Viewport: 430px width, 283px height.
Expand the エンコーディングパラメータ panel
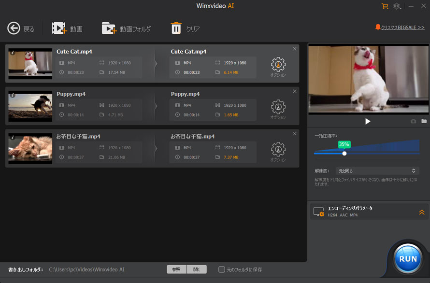(421, 212)
